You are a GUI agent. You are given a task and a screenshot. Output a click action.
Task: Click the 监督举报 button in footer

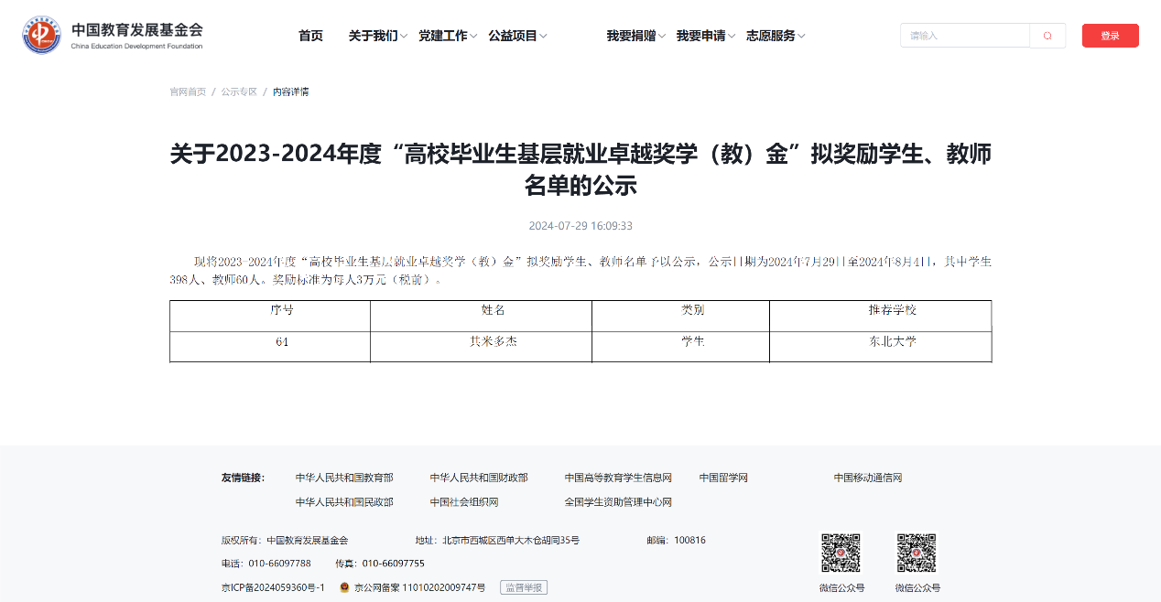click(x=523, y=587)
